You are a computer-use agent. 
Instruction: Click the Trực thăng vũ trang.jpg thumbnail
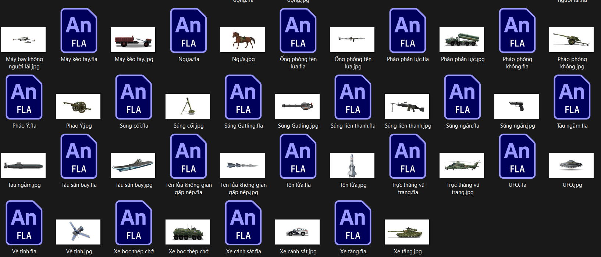pos(462,165)
